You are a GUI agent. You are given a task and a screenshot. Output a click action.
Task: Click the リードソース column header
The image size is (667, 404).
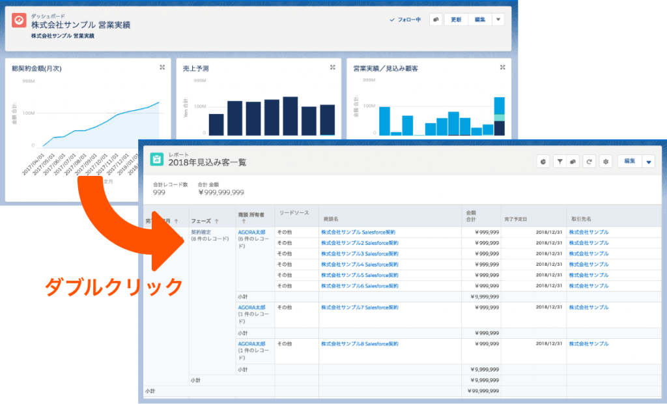pos(294,212)
